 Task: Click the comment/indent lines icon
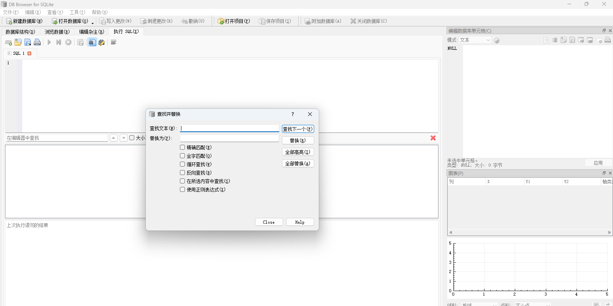point(114,43)
